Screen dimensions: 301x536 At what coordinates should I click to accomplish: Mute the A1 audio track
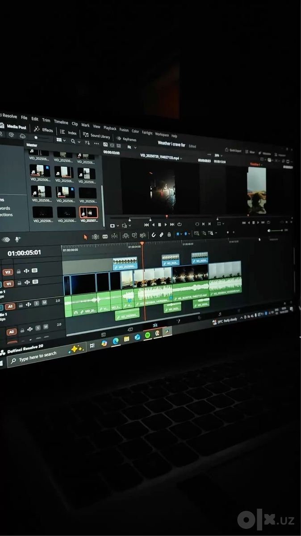click(x=44, y=302)
